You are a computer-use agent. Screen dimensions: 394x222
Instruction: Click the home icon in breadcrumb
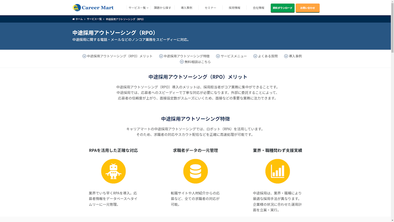[x=73, y=19]
